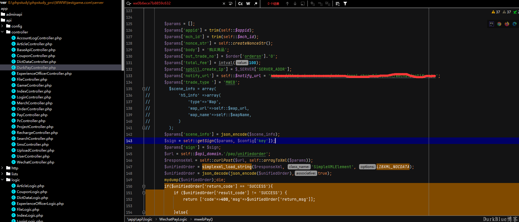Click the weak warning count 37
The image size is (519, 222).
pyautogui.click(x=507, y=12)
